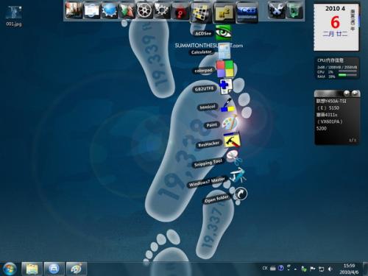368x276 pixels.
Task: Click the 'ResHacker' label in the stack
Action: click(209, 144)
